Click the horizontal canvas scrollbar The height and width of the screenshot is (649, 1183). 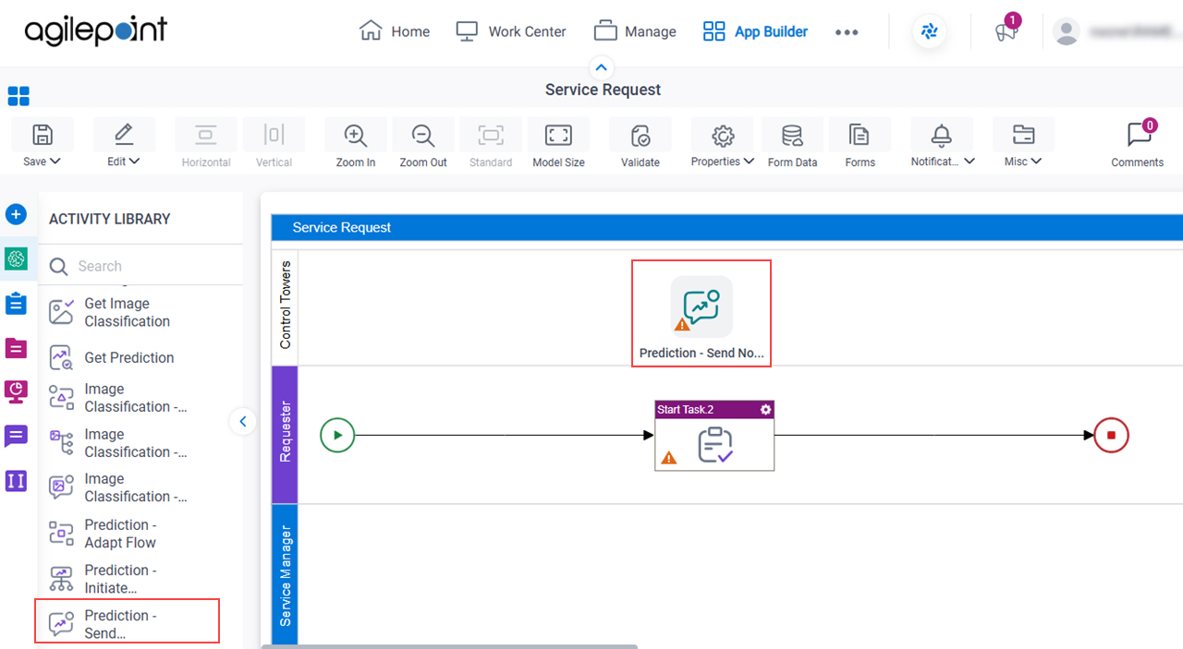coord(450,646)
